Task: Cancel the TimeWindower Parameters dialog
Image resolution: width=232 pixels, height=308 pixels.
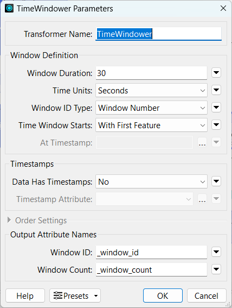Action: tap(207, 296)
